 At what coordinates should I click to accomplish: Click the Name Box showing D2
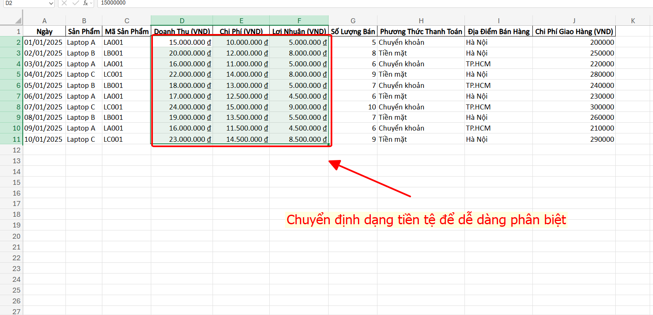tap(25, 3)
